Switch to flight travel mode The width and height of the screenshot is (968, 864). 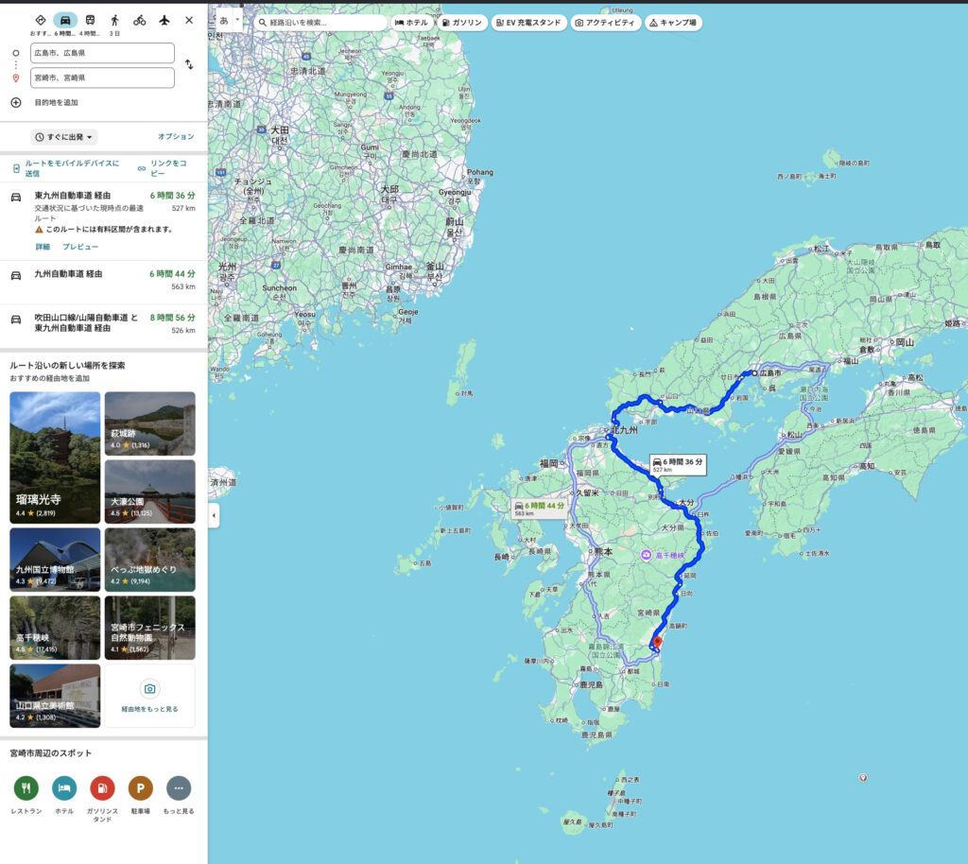(x=164, y=21)
